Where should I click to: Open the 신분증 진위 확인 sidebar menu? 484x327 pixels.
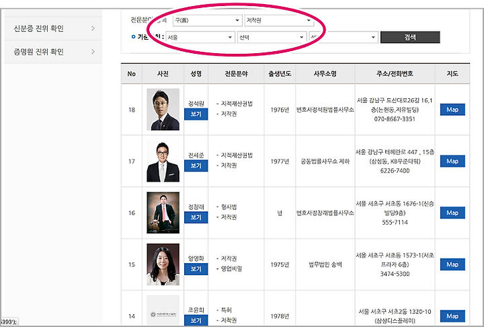[x=53, y=28]
